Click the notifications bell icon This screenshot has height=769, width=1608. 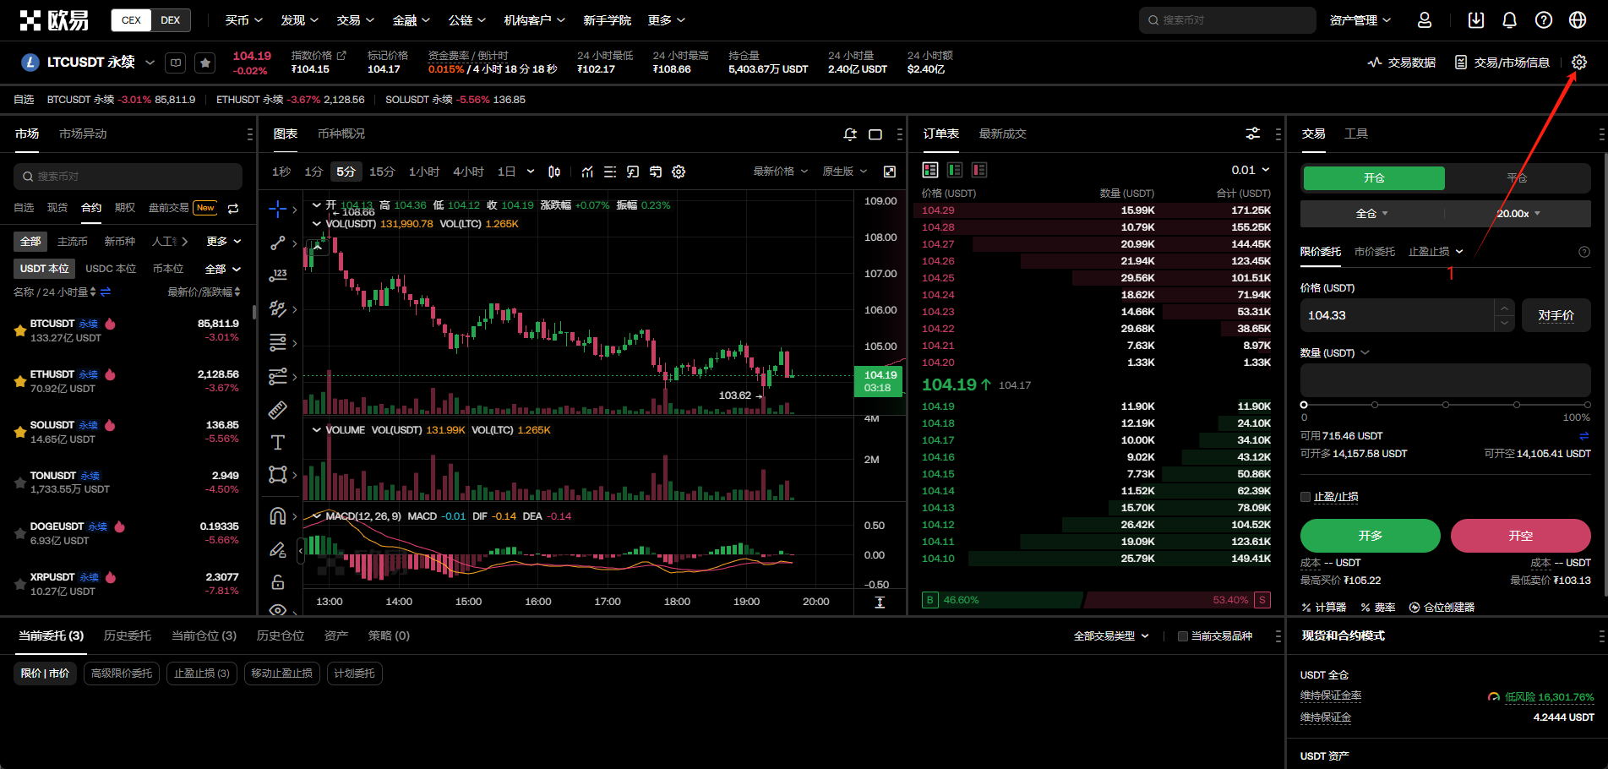[x=1509, y=20]
